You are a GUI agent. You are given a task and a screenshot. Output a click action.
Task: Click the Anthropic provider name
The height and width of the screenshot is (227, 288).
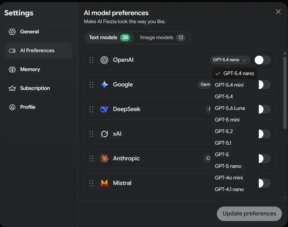(126, 159)
